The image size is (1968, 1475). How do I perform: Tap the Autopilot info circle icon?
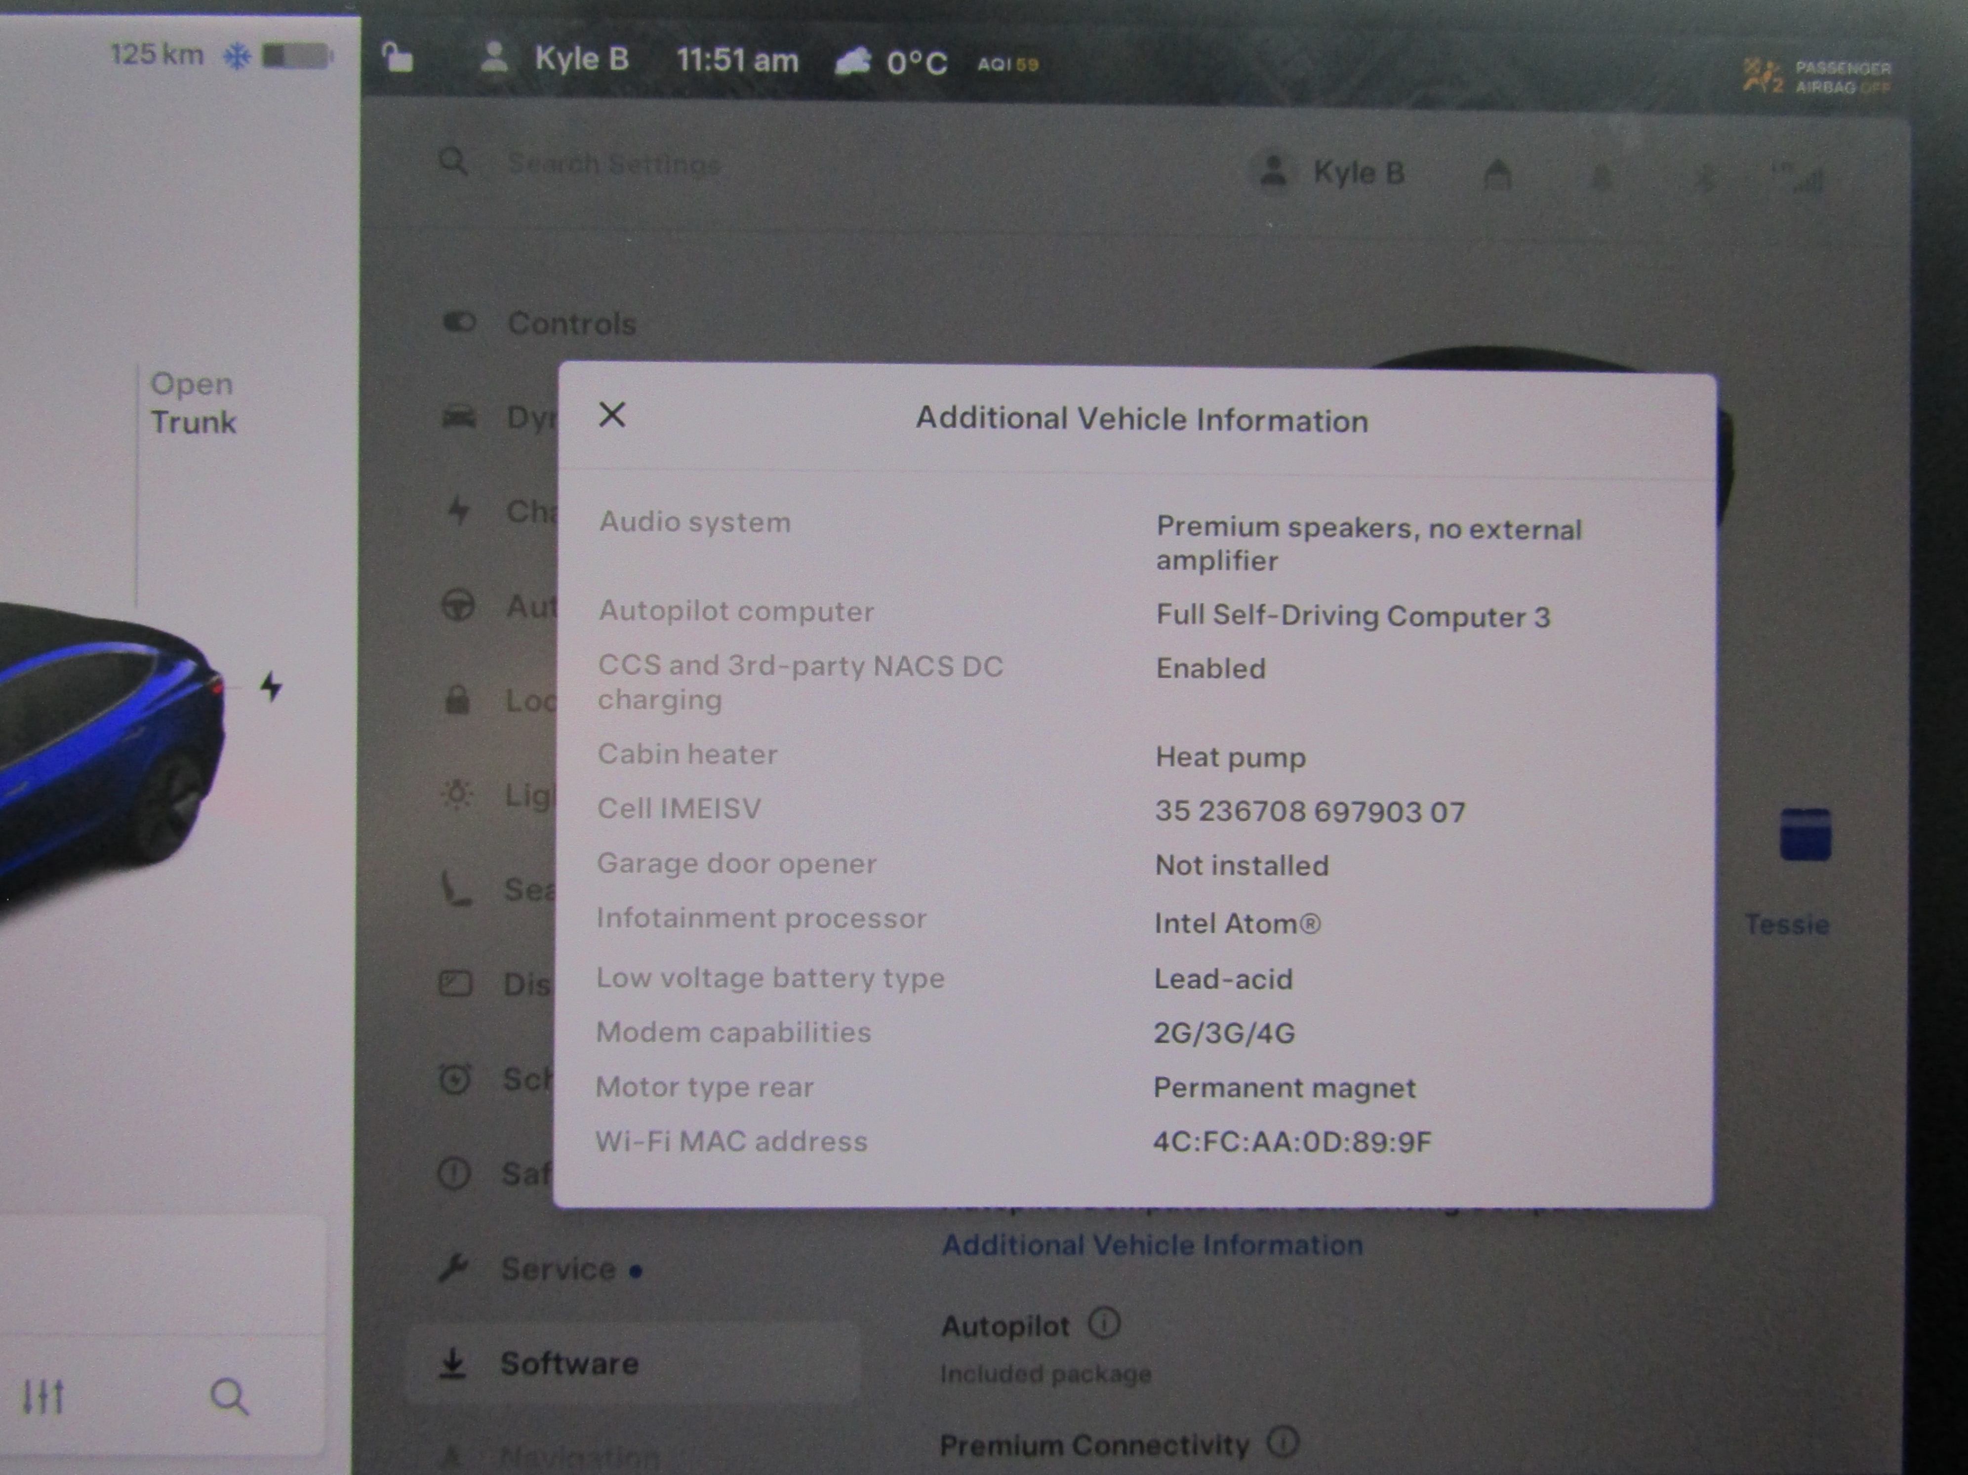pyautogui.click(x=1104, y=1324)
